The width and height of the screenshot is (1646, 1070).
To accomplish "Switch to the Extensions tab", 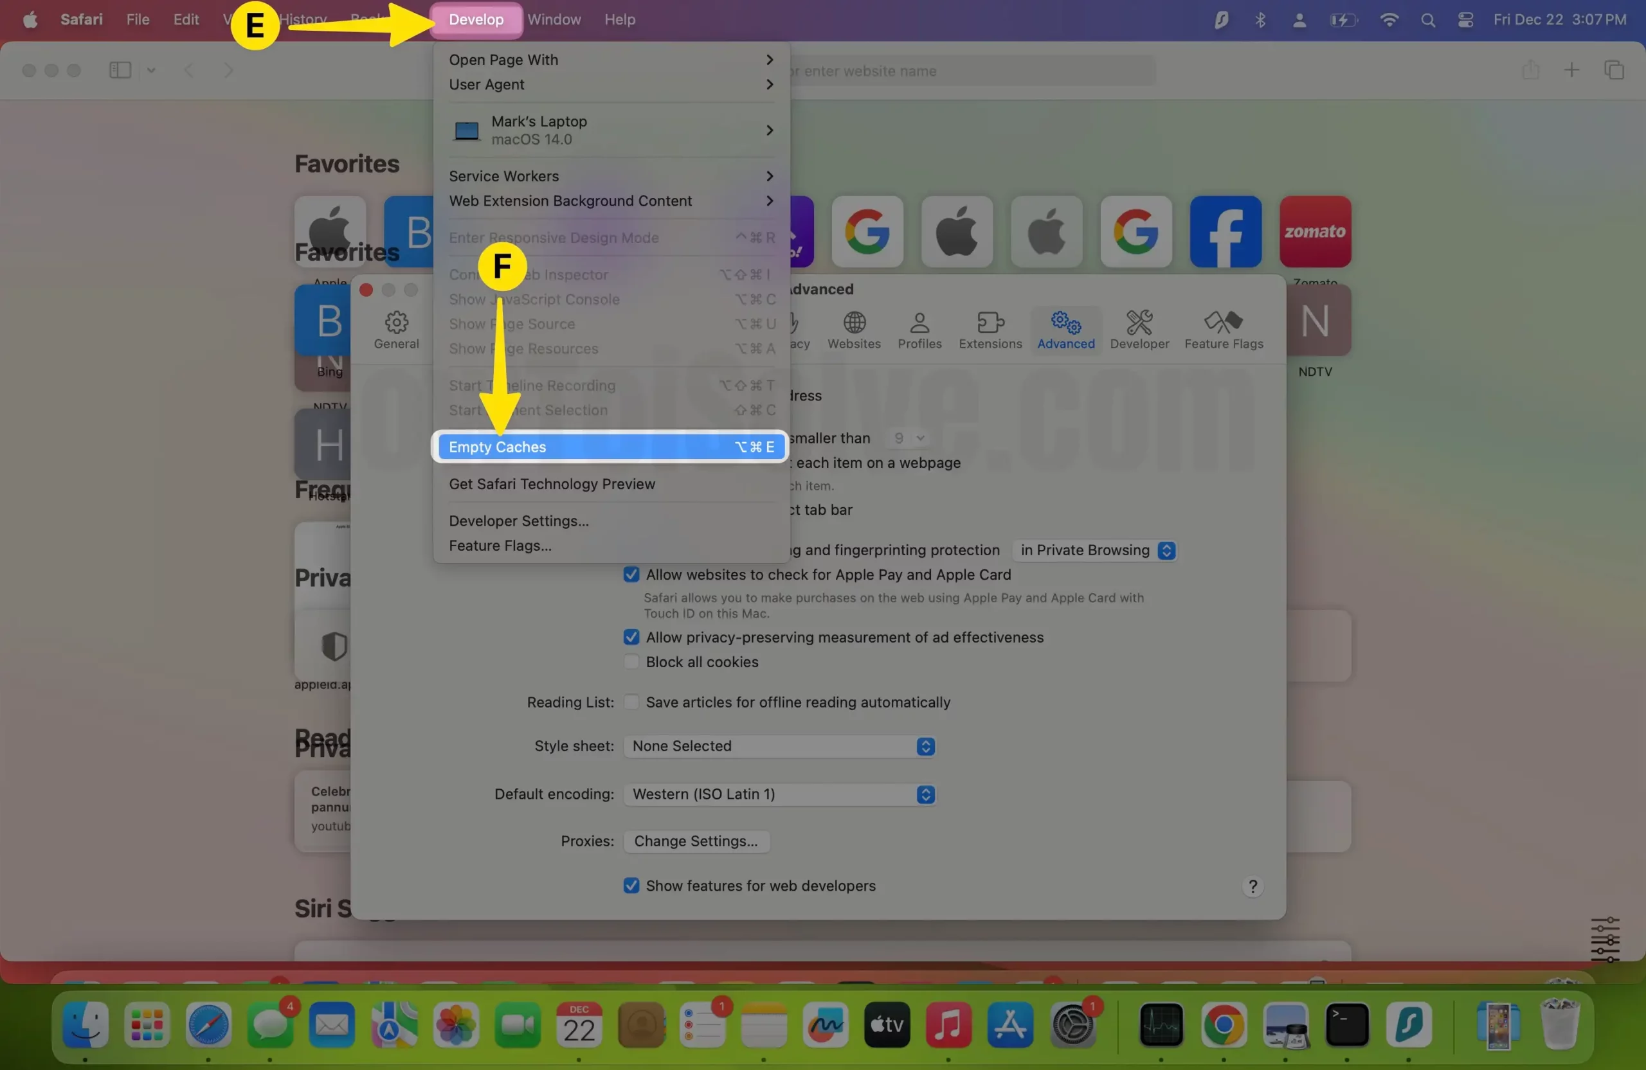I will click(991, 330).
